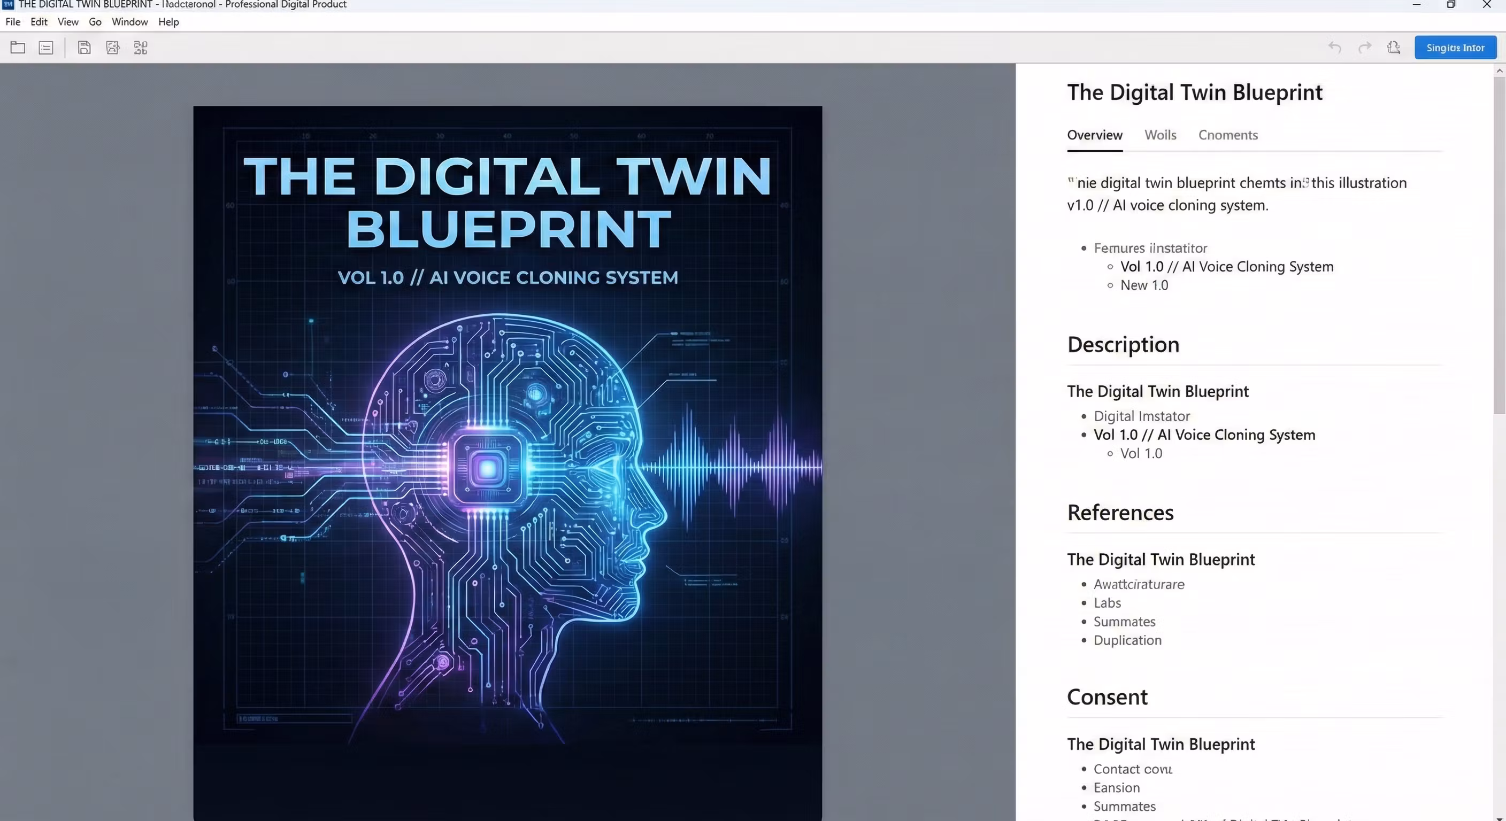Viewport: 1506px width, 821px height.
Task: Click the image picture toolbar icon
Action: click(x=113, y=48)
